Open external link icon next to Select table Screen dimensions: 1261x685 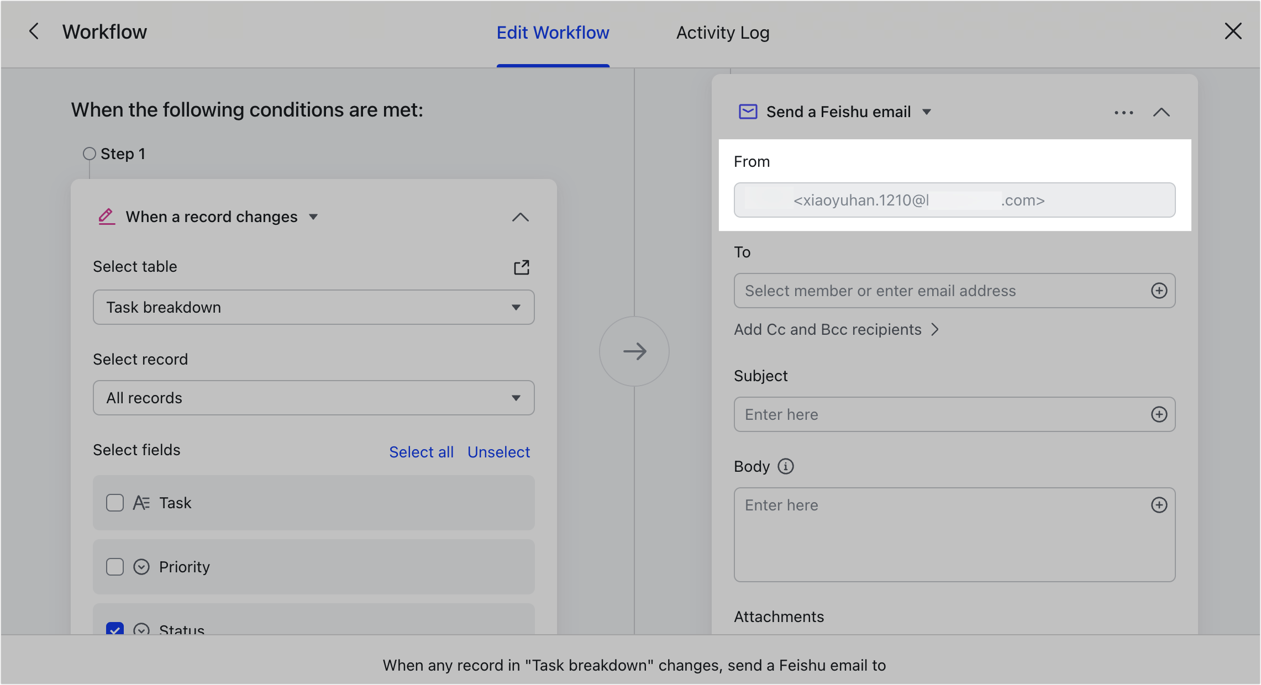coord(521,267)
